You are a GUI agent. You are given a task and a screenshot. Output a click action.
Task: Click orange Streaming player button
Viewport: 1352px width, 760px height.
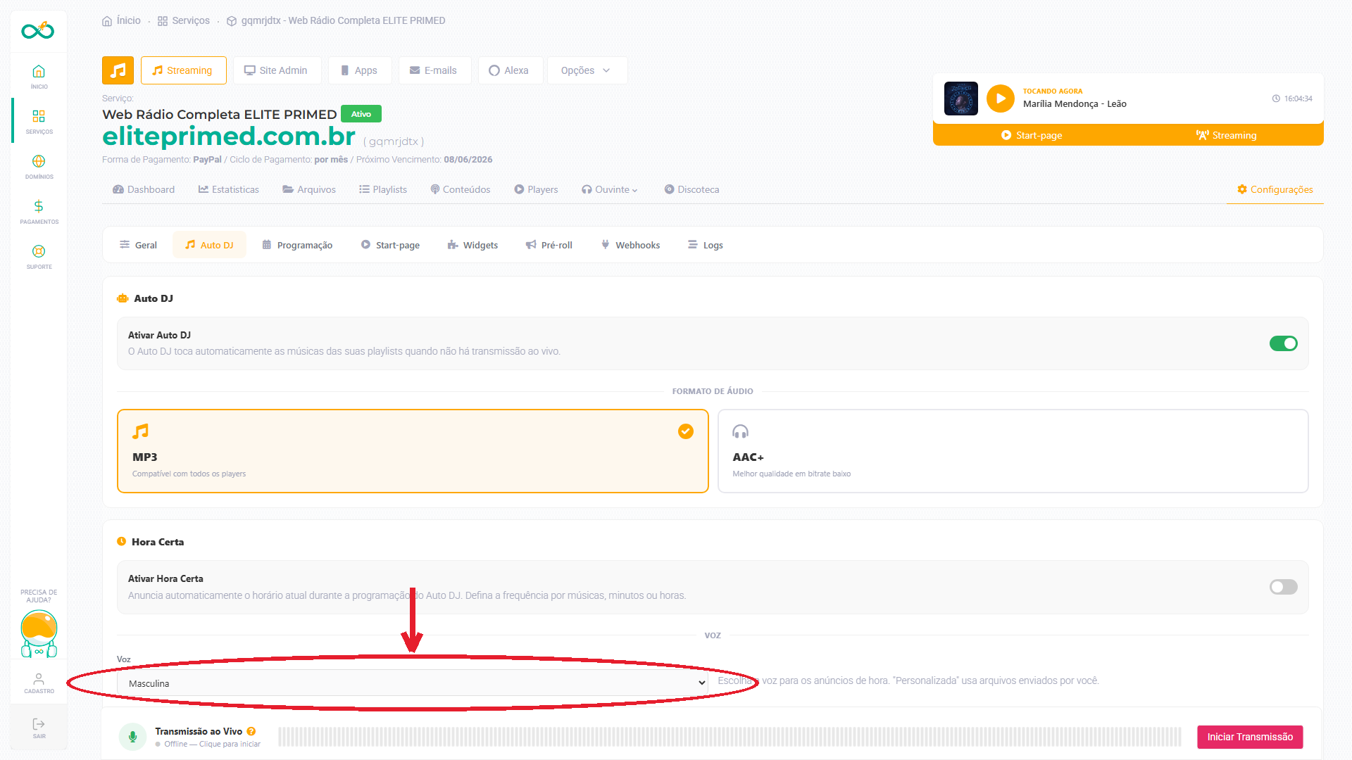coord(1226,135)
